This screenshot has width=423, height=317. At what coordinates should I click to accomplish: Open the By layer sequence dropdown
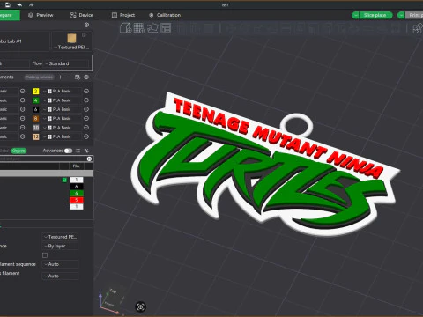coord(60,246)
